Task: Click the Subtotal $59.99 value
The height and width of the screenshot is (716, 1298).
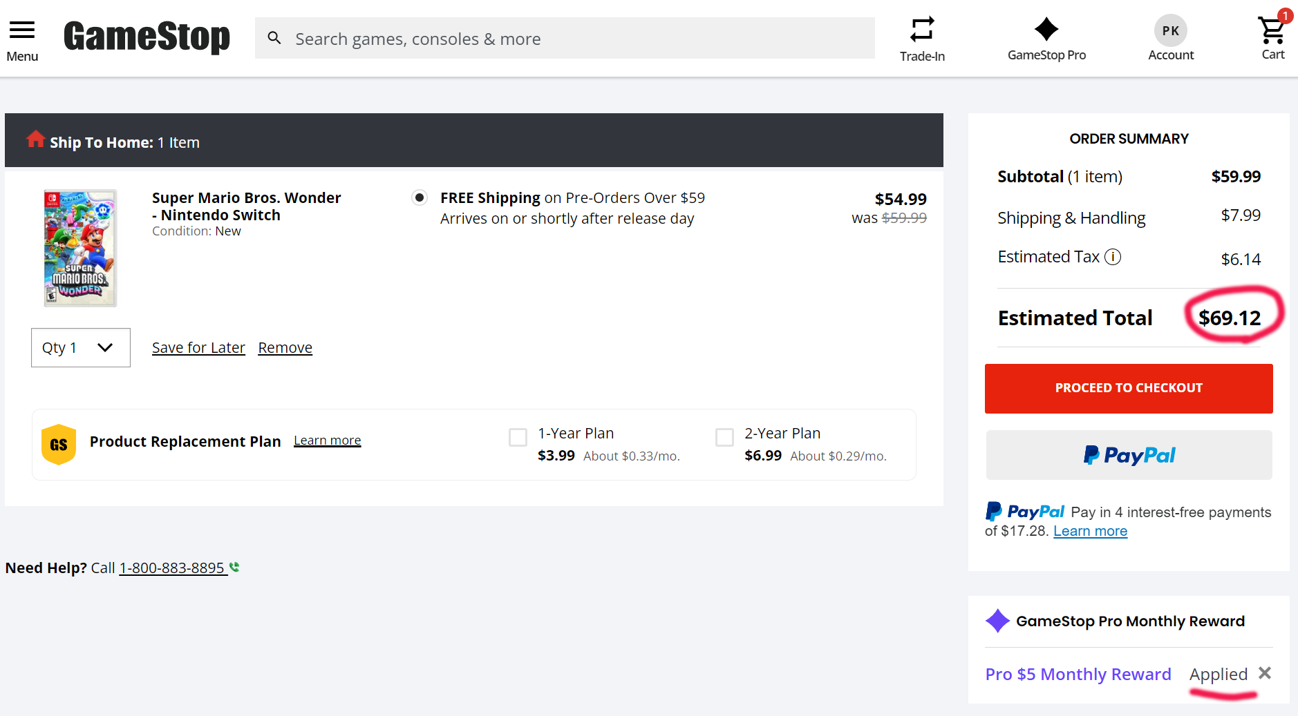Action: [1236, 176]
